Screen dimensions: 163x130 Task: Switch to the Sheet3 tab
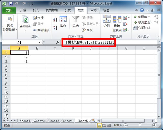[x=54, y=121]
